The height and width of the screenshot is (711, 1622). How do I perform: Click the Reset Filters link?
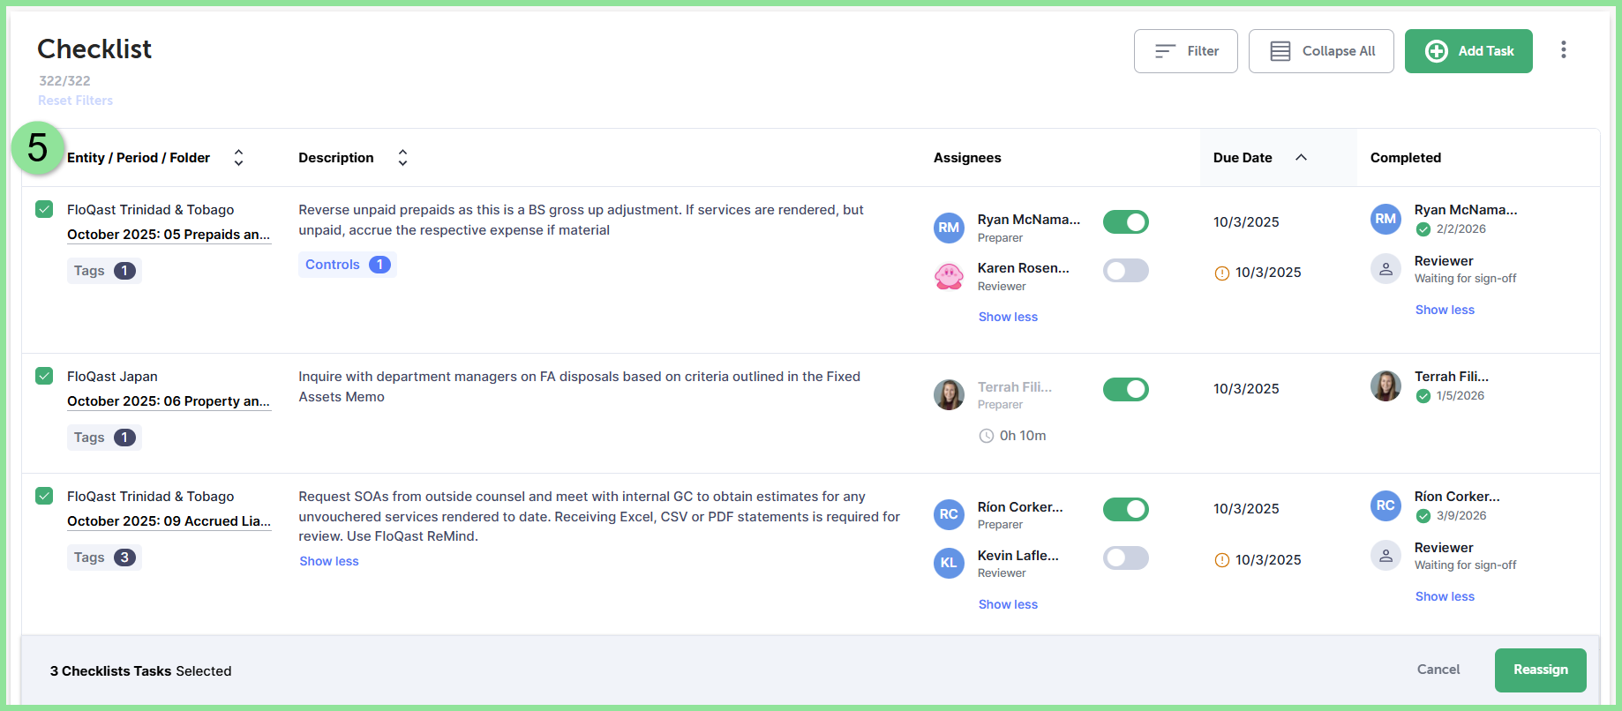76,101
